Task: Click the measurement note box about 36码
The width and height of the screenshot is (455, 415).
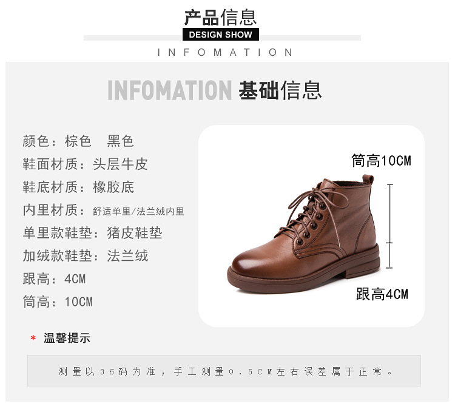Action: [224, 371]
